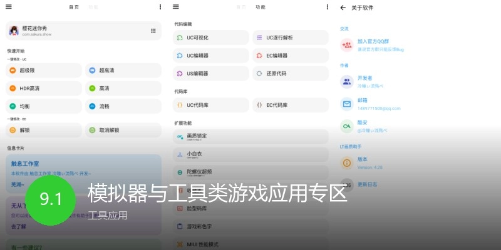The image size is (501, 250).
Task: Apply the 流畅 quality preset
Action: (x=123, y=106)
